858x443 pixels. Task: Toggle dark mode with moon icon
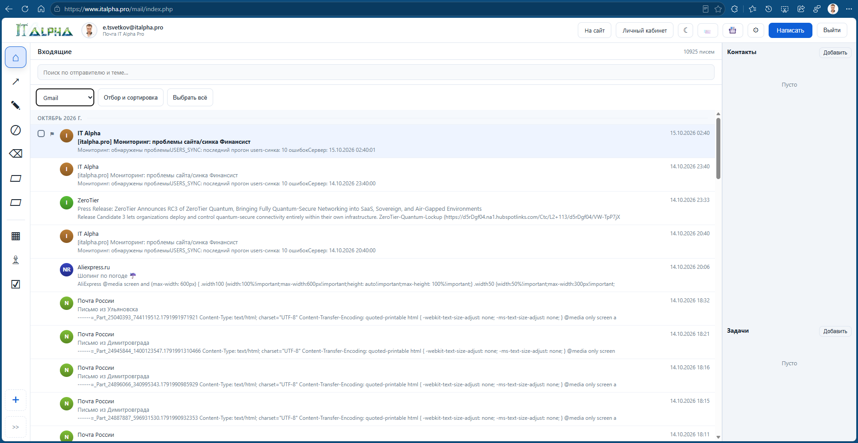[686, 30]
